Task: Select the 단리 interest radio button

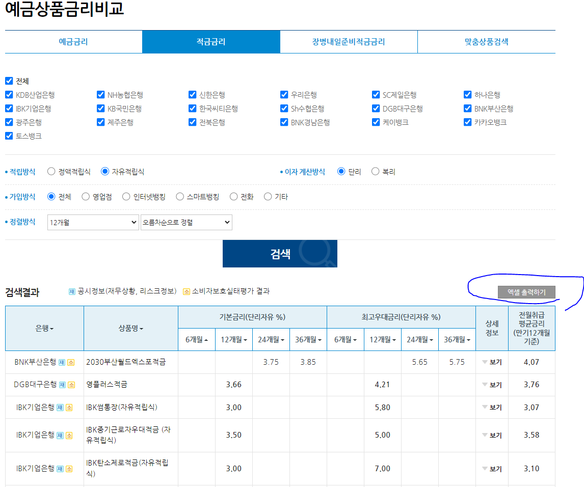Action: [341, 171]
